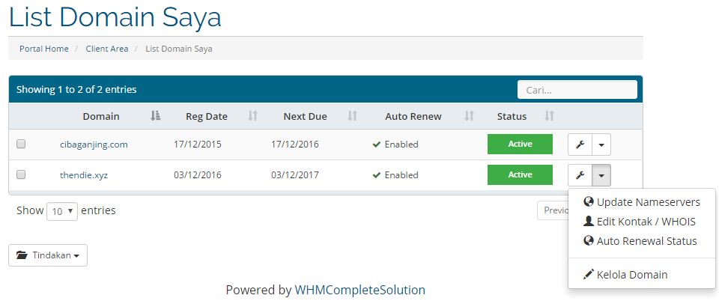The height and width of the screenshot is (307, 719).
Task: Sort by Domain column sort icon
Action: 155,116
